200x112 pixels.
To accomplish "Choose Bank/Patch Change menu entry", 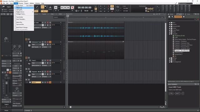I will 24,27.
